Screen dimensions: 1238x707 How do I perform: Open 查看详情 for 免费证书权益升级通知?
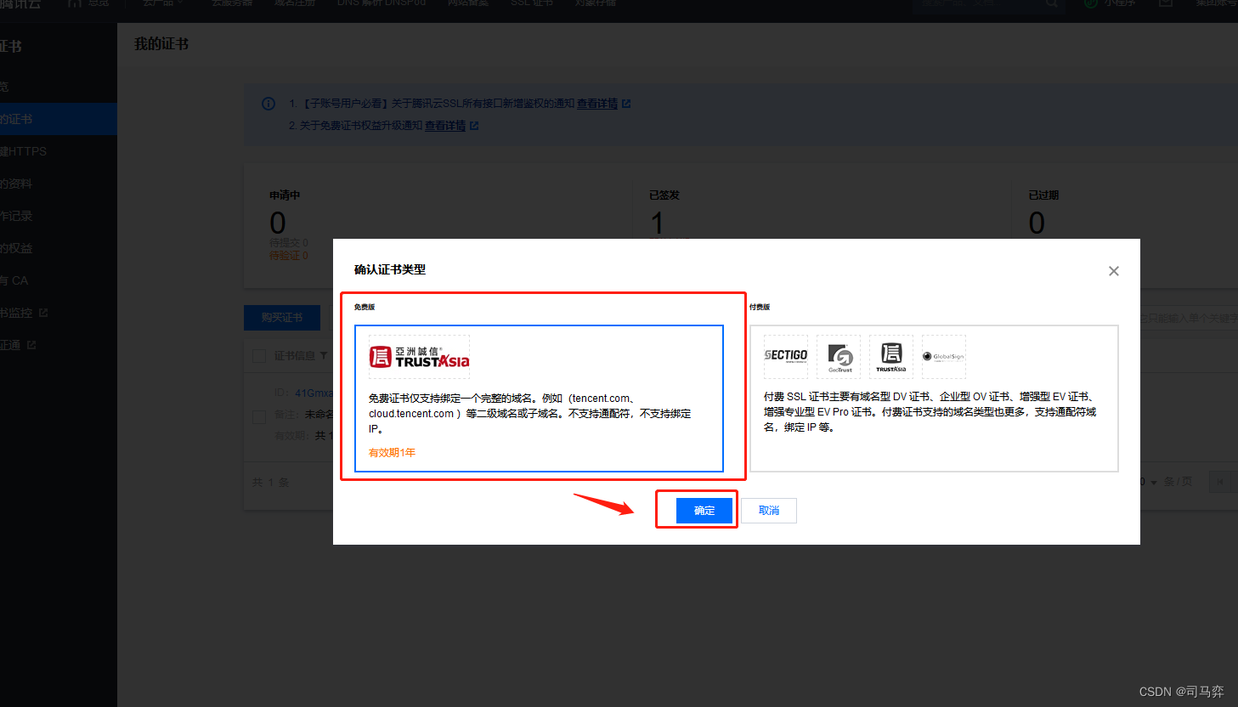pyautogui.click(x=445, y=126)
